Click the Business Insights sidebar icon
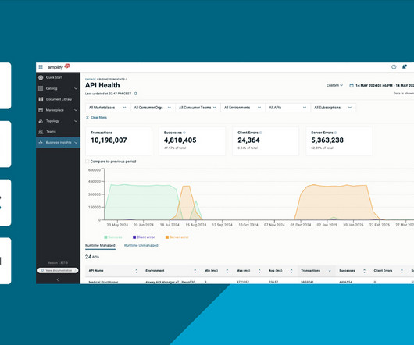Viewport: 414px width, 345px height. pos(41,142)
